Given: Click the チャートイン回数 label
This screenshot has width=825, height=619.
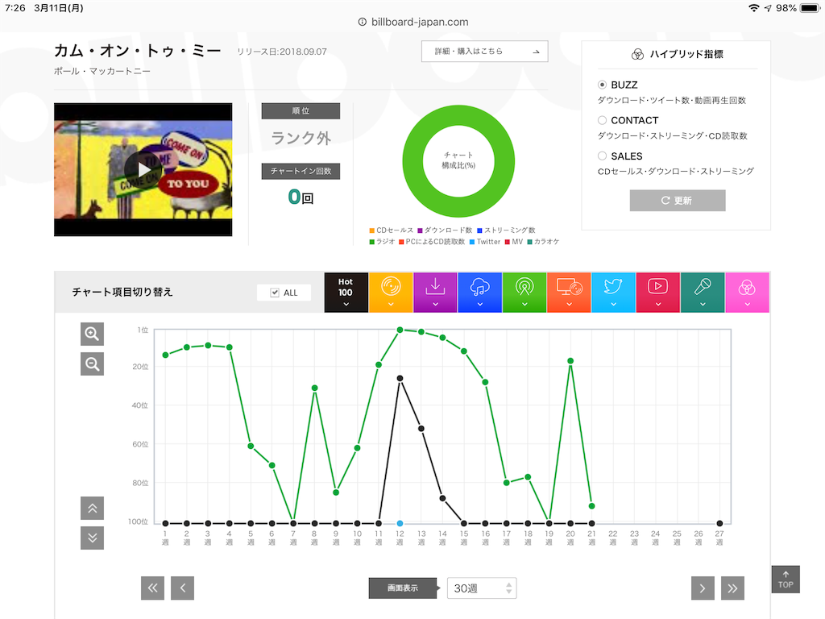Looking at the screenshot, I should [301, 171].
